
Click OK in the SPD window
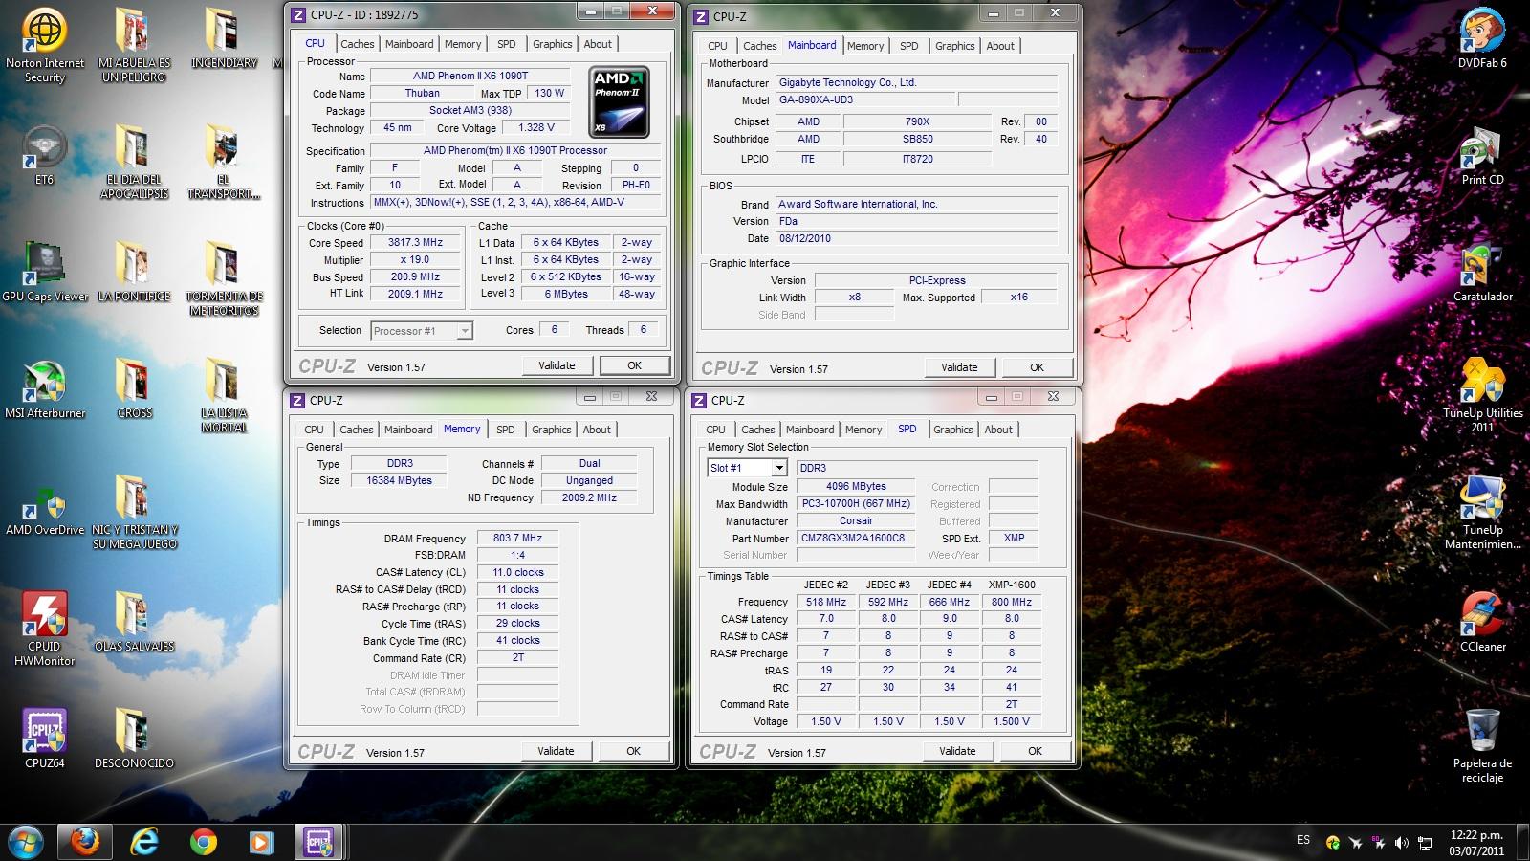pyautogui.click(x=1035, y=751)
